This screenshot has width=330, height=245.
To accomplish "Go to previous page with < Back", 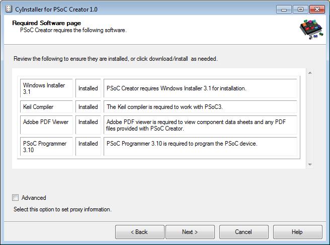I will coord(140,232).
